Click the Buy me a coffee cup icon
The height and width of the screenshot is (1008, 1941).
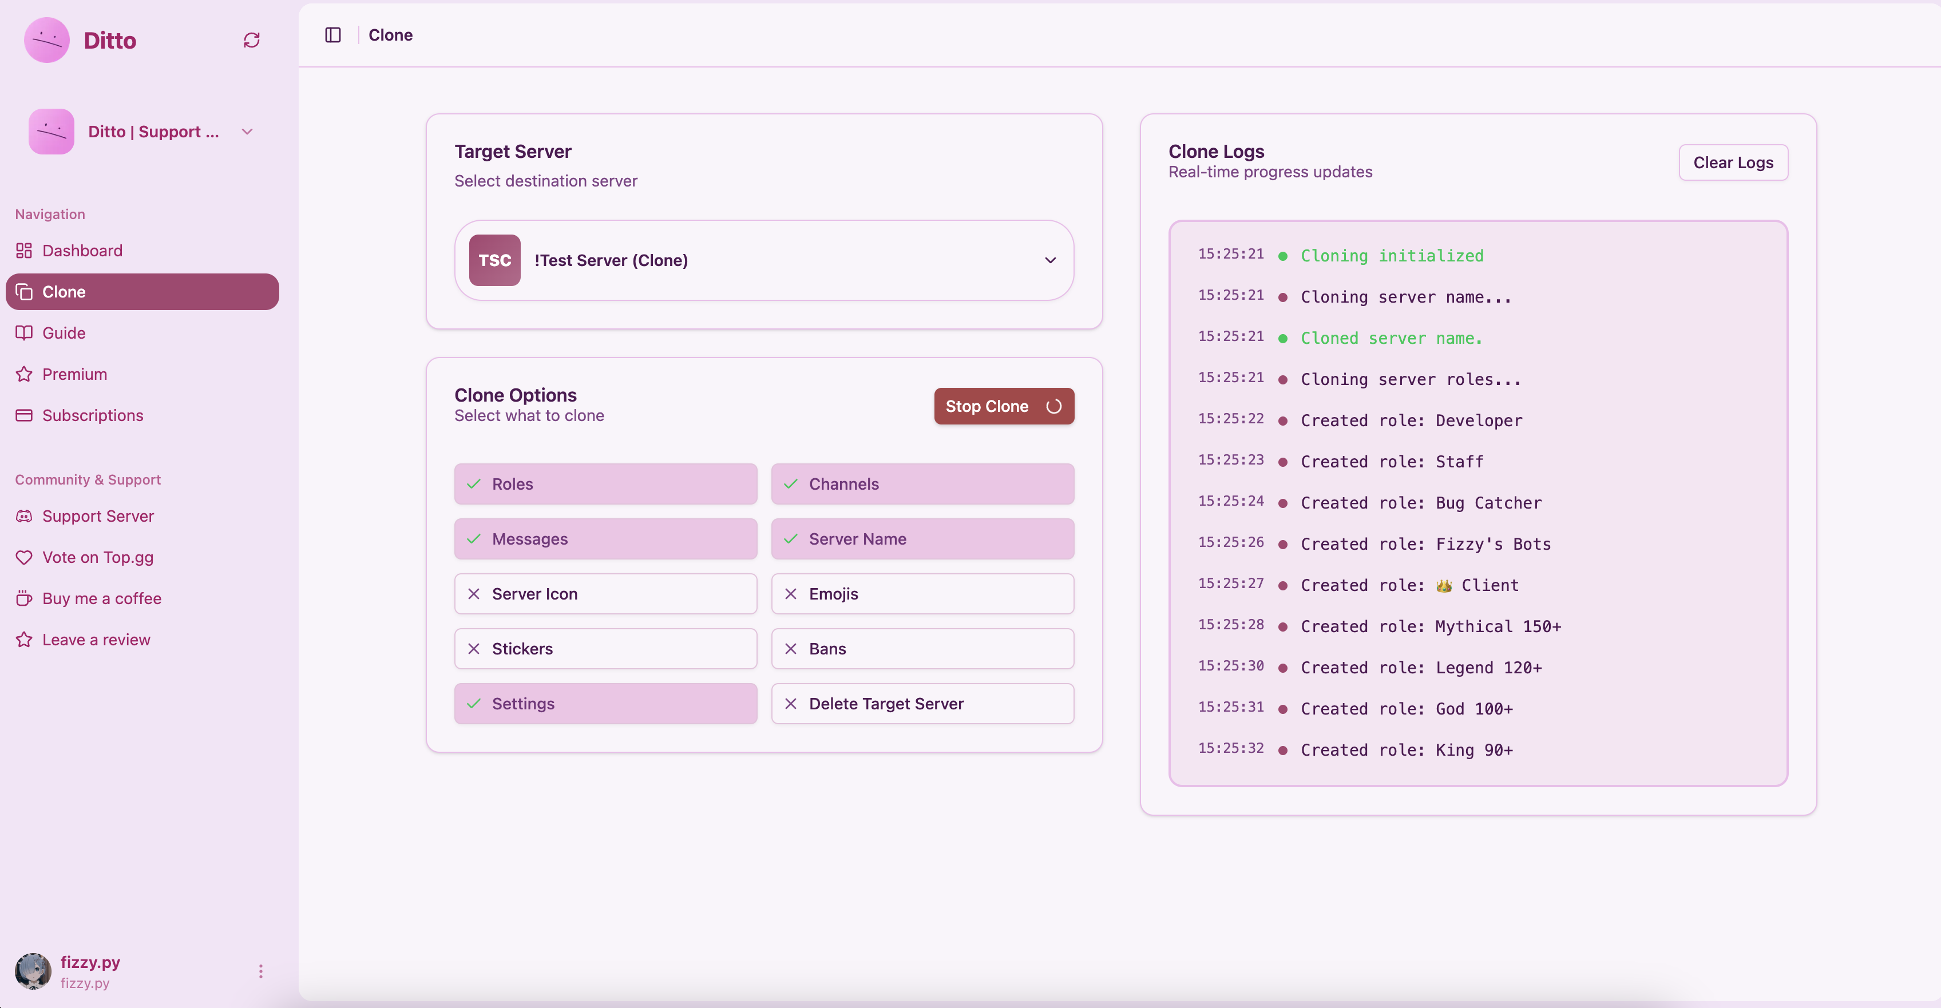[24, 598]
